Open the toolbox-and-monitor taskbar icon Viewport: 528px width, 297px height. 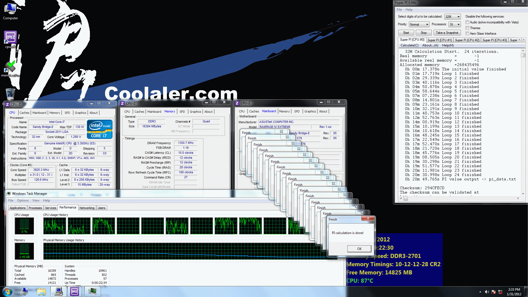tap(24, 291)
